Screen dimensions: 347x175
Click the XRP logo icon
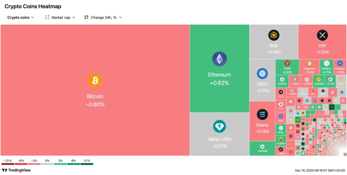[x=322, y=35]
